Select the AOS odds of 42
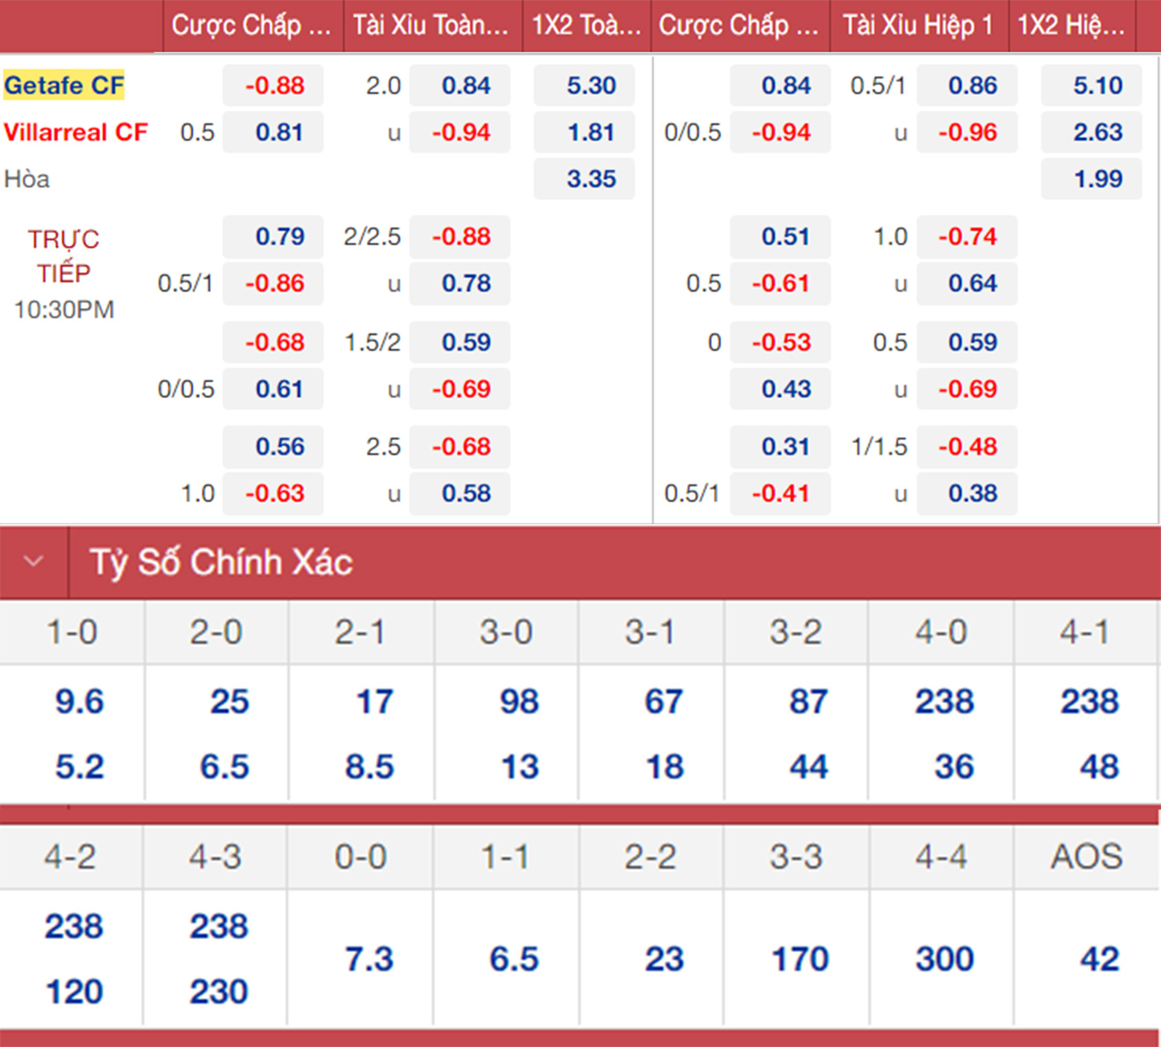Screen dimensions: 1161x1047 pyautogui.click(x=1099, y=958)
